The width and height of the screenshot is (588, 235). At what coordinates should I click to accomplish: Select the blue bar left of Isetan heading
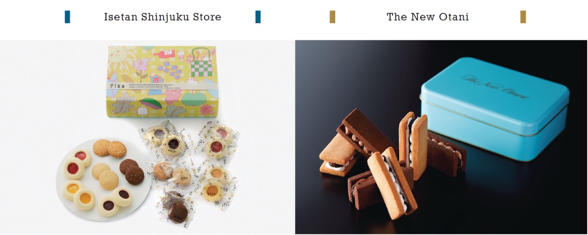tap(67, 17)
